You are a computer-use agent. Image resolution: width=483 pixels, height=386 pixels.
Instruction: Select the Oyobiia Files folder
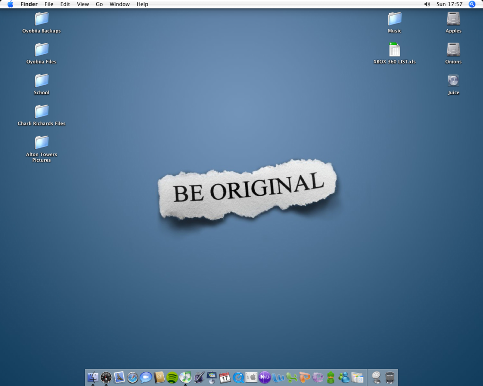point(42,53)
